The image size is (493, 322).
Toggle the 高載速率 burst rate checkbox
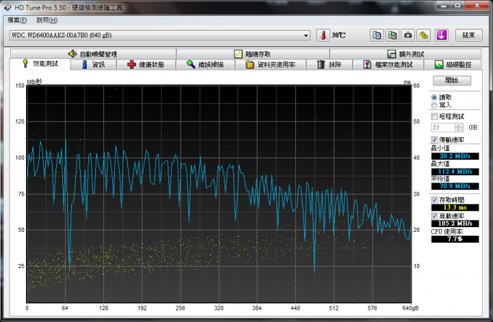[x=434, y=216]
